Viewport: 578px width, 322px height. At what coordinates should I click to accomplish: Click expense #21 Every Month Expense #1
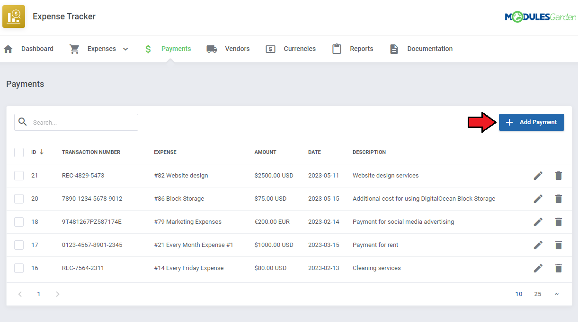coord(194,245)
